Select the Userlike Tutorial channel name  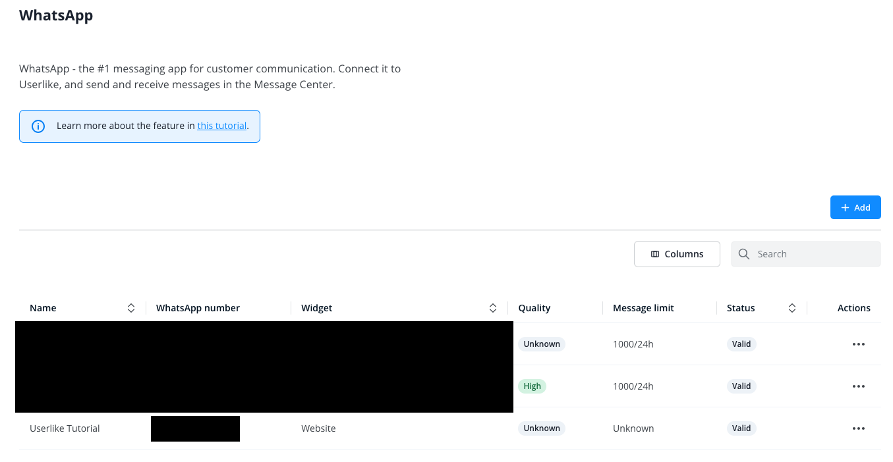click(65, 428)
